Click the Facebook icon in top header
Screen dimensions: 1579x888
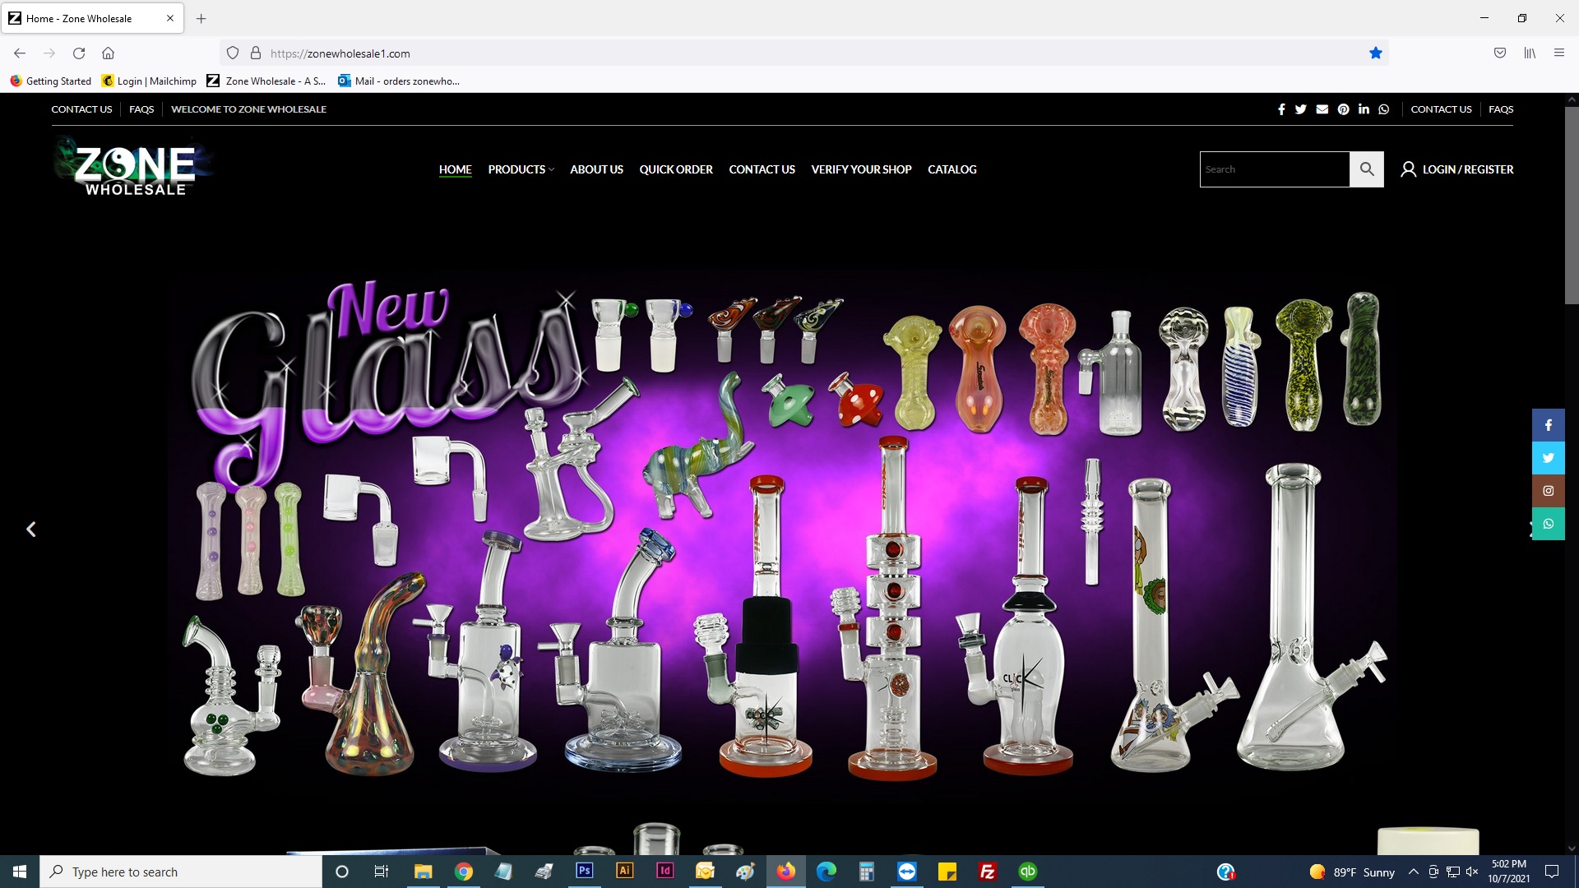(x=1281, y=109)
